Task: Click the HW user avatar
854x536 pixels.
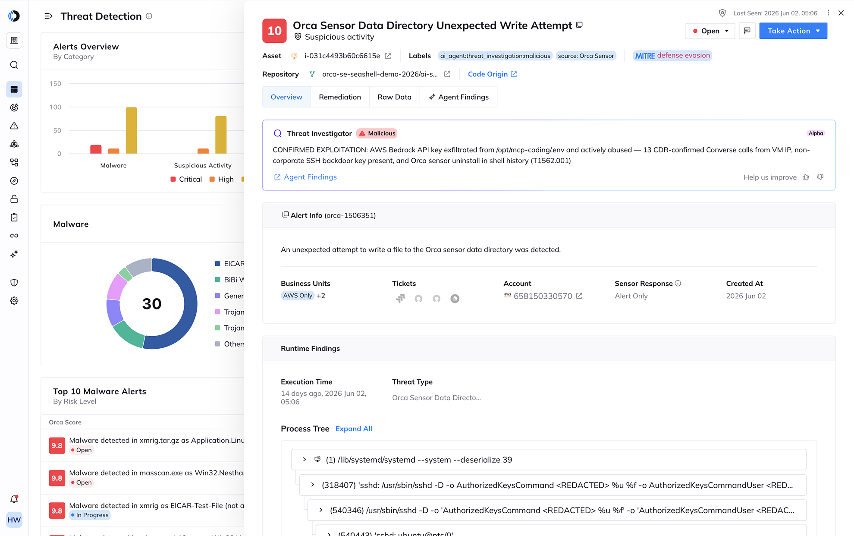Action: point(14,520)
